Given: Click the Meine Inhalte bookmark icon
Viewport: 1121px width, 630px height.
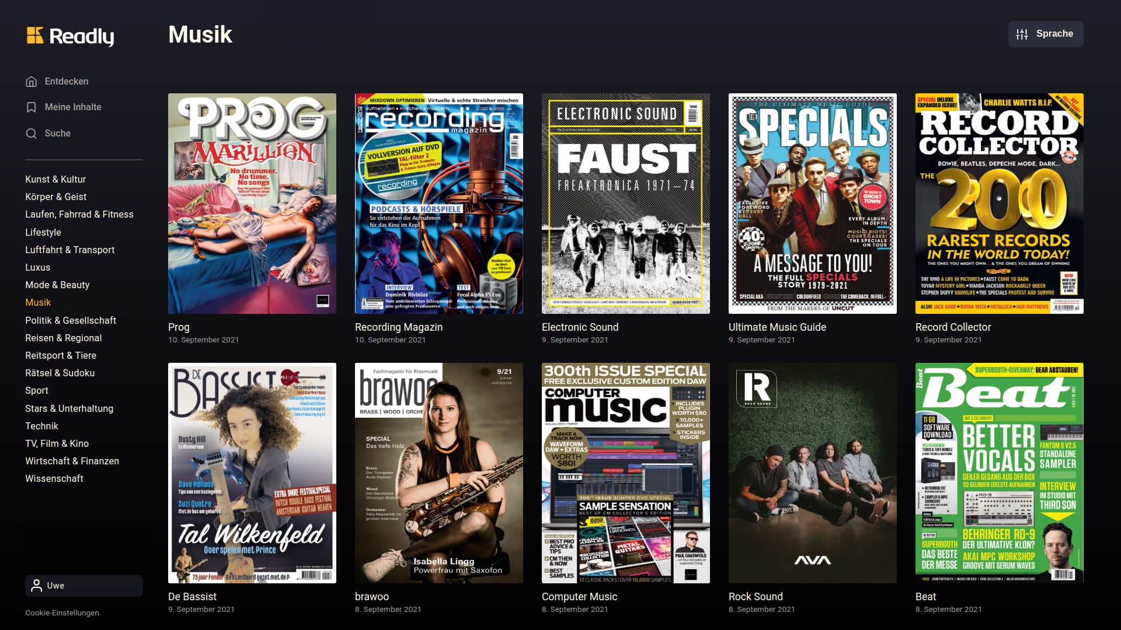Looking at the screenshot, I should pos(32,107).
